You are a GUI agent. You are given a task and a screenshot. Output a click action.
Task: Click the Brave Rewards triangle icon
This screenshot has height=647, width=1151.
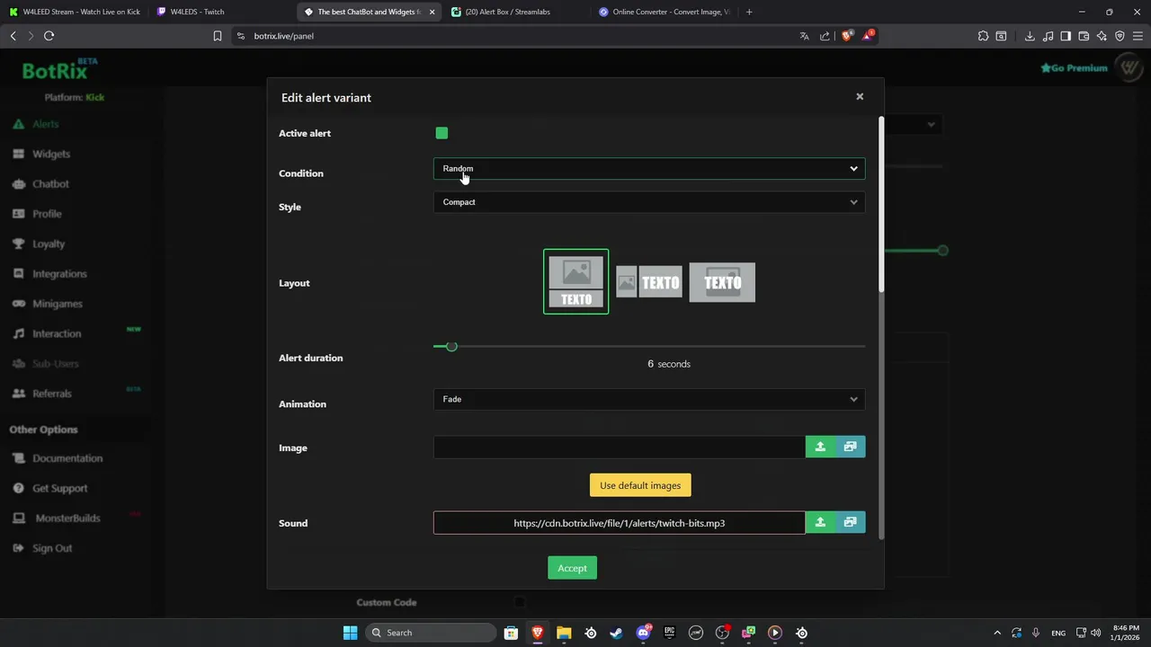coord(867,36)
